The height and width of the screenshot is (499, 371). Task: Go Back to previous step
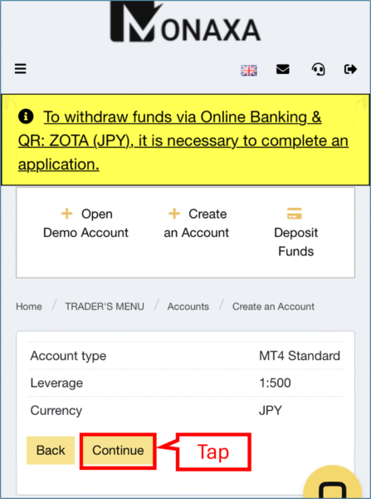[x=51, y=450]
